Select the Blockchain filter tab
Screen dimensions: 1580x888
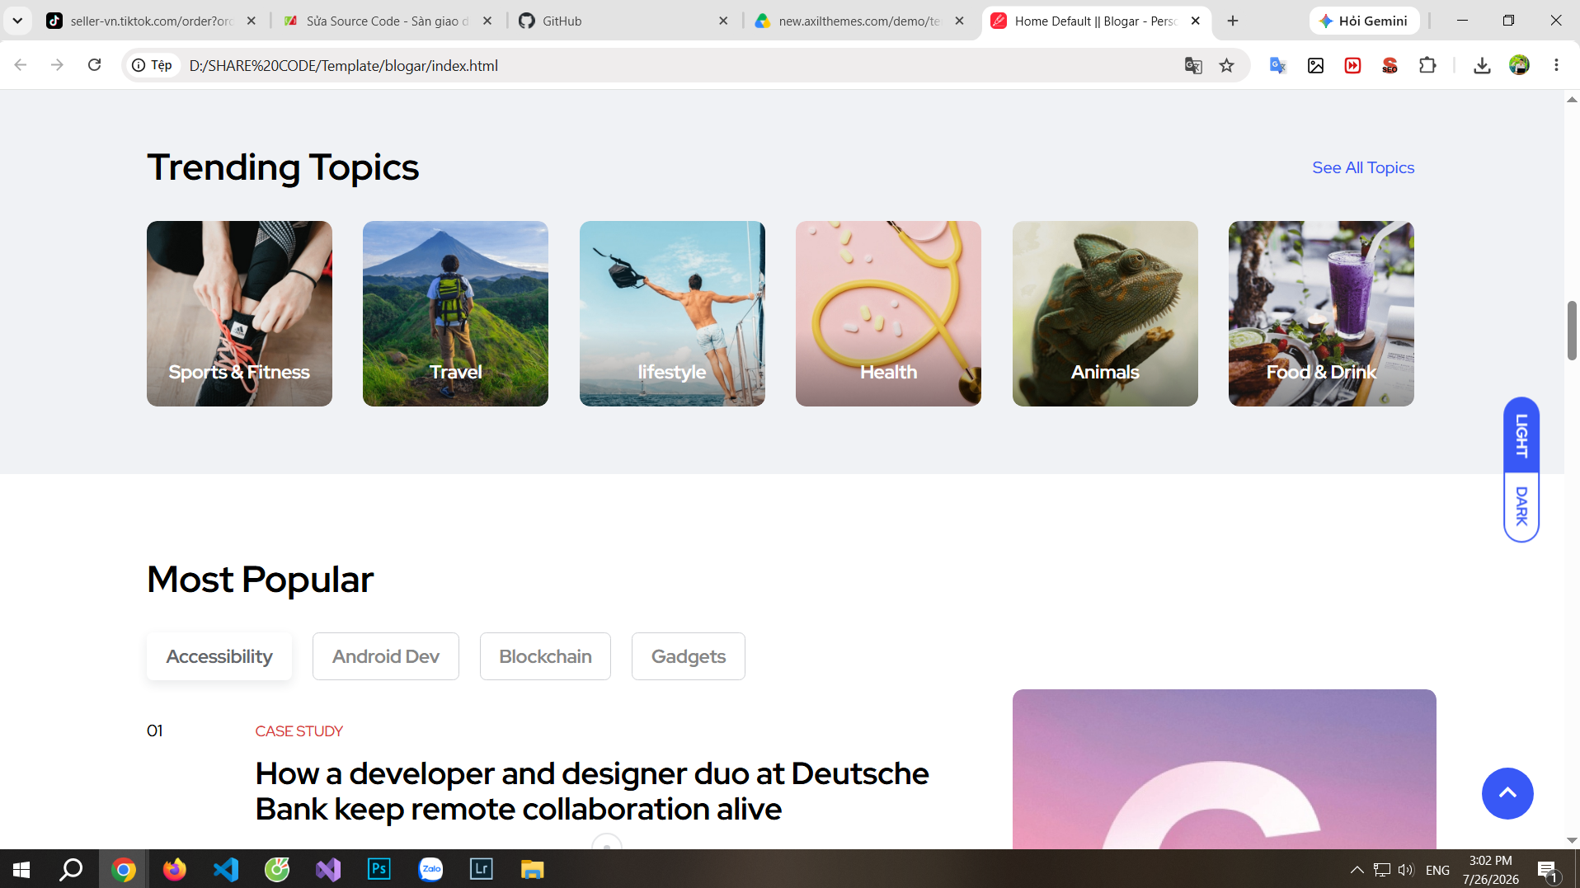coord(545,656)
